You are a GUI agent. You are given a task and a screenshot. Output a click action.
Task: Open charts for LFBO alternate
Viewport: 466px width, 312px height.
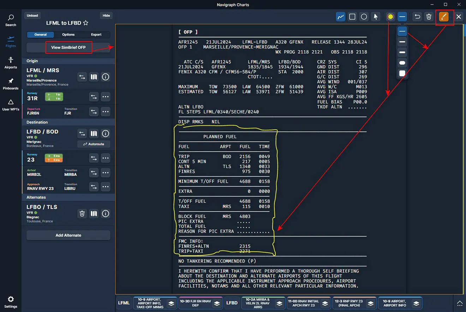[94, 214]
